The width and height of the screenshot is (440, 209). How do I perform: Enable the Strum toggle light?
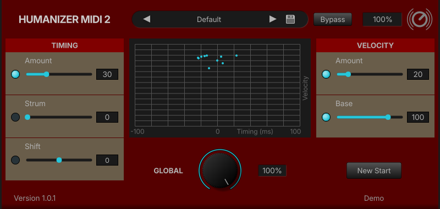15,117
